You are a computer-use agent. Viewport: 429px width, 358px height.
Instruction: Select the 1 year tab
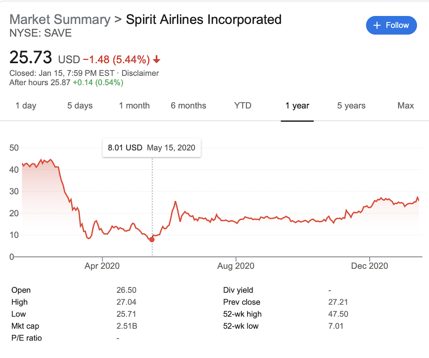pyautogui.click(x=297, y=106)
